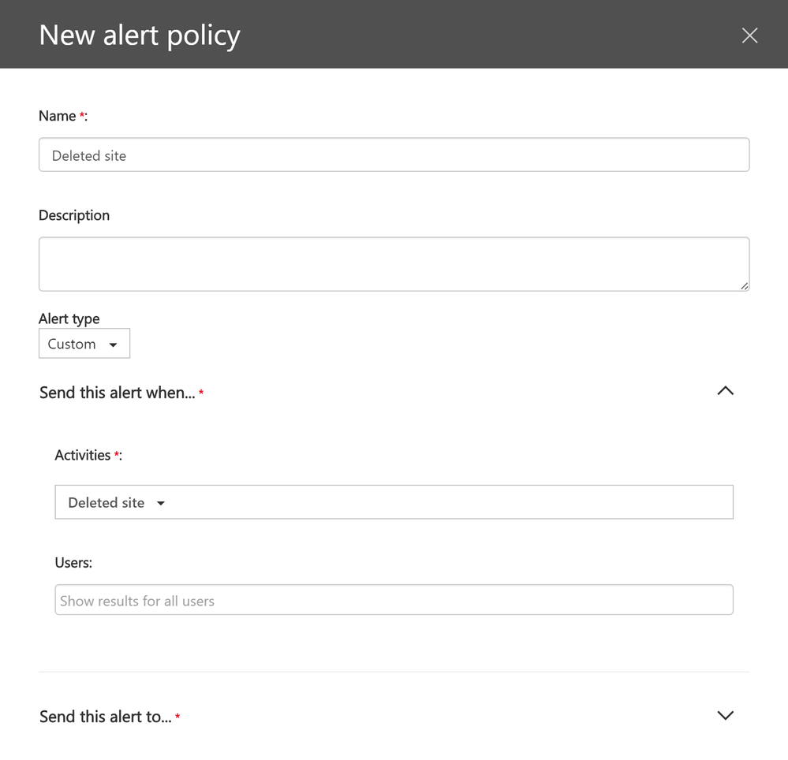Click the Alert type label
Image resolution: width=788 pixels, height=760 pixels.
point(69,319)
